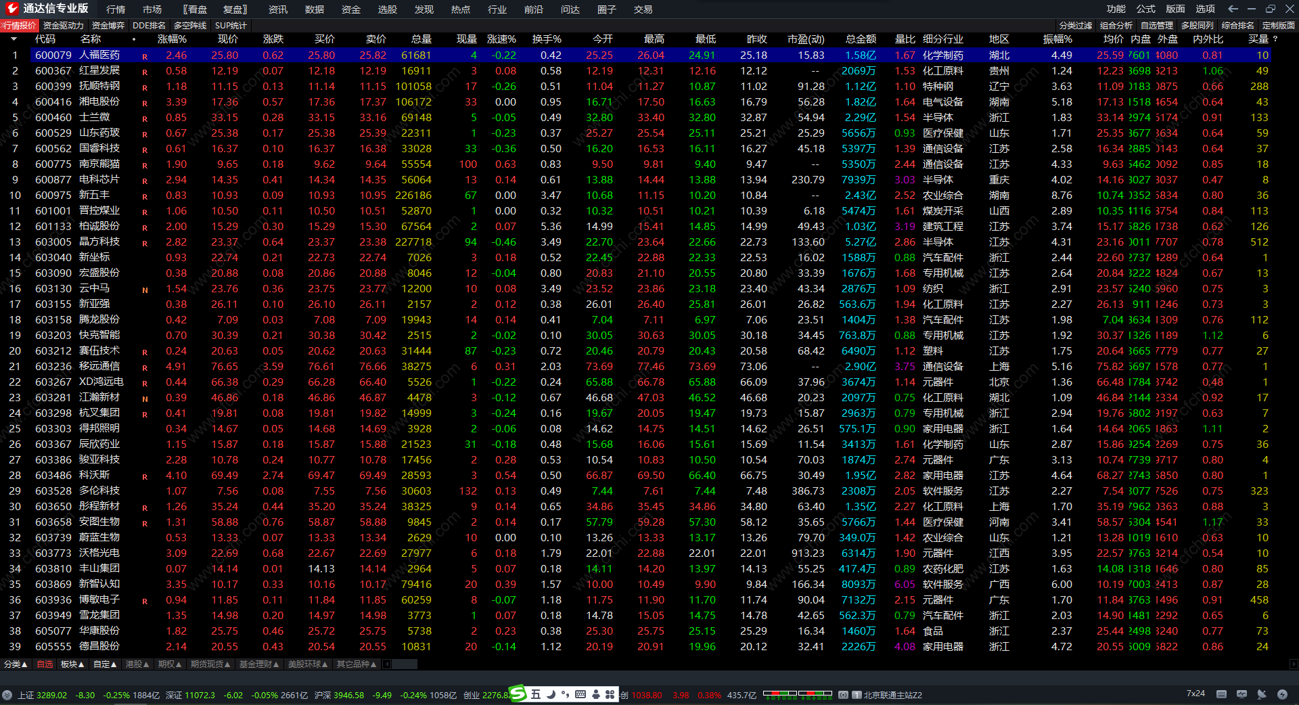Click the left scroll arrow after 其它品种 tab
The image size is (1299, 705).
pyautogui.click(x=387, y=664)
